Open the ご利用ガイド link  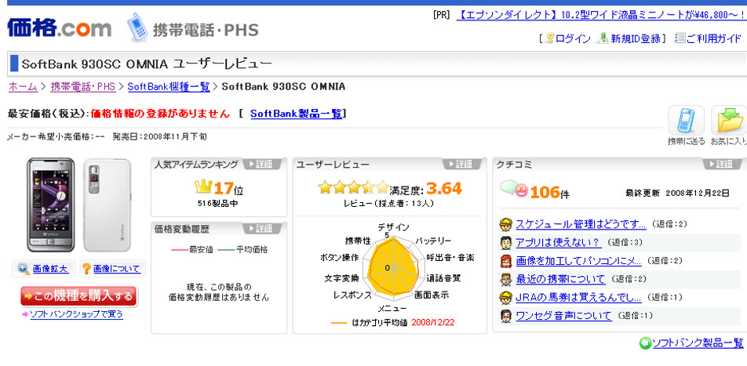(713, 39)
